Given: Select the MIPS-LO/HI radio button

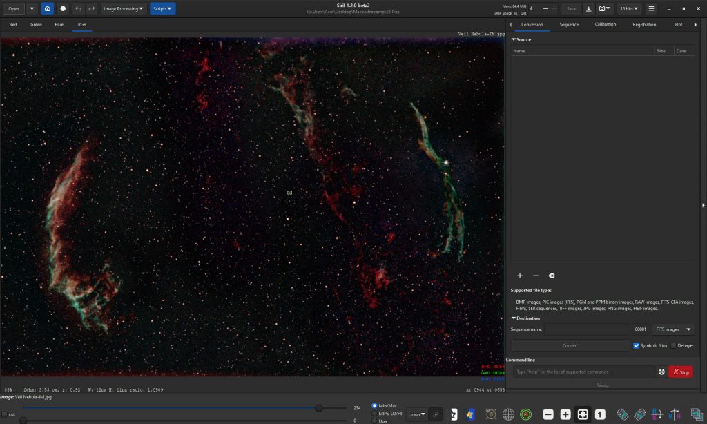Looking at the screenshot, I should tap(374, 413).
